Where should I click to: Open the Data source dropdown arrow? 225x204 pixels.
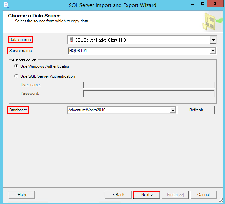(213, 40)
